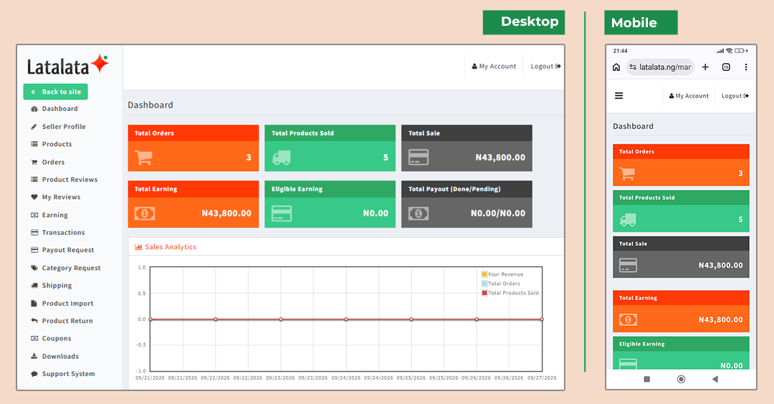Open the mobile hamburger menu

[618, 96]
